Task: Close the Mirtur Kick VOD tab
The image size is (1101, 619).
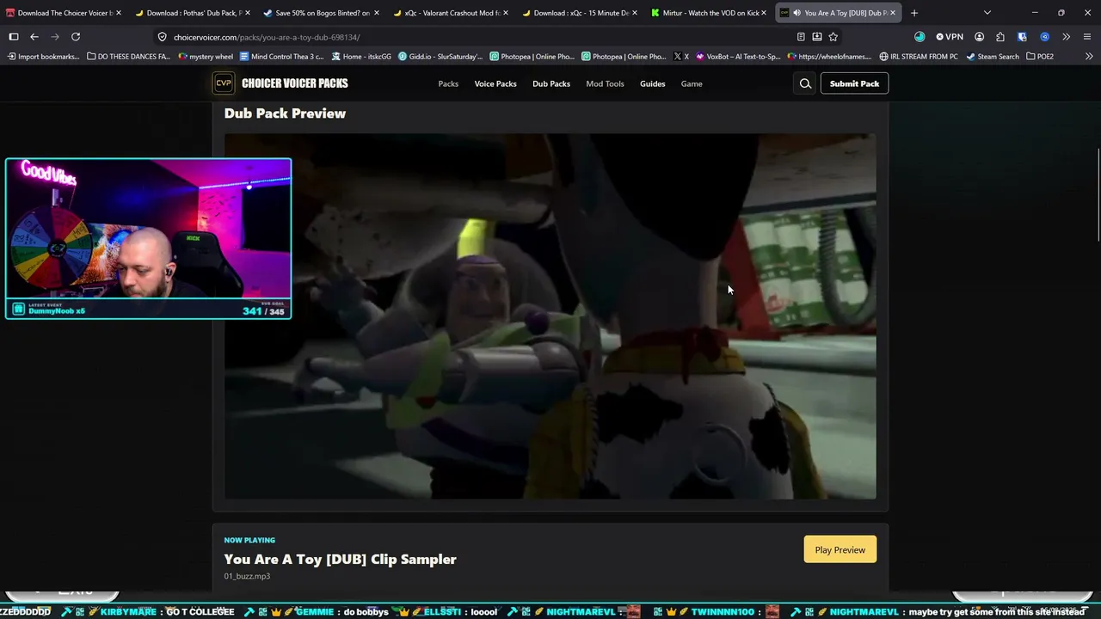Action: [x=764, y=13]
